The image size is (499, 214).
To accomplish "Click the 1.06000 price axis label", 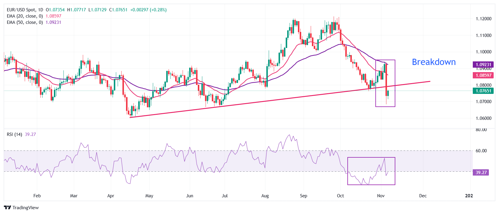I will tap(483, 118).
